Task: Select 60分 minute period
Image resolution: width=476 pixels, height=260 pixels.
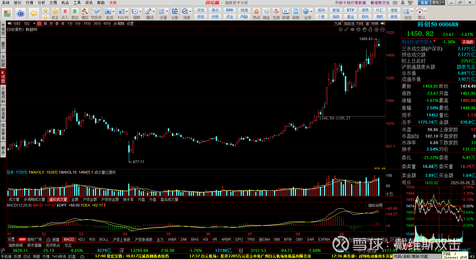Action: tap(107, 23)
